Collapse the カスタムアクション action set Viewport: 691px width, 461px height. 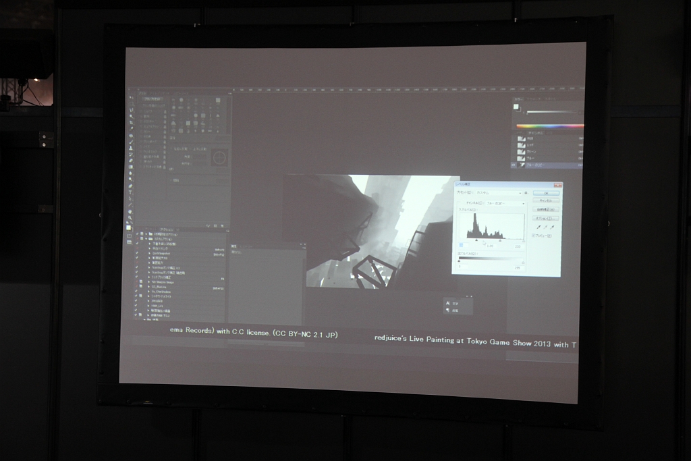146,239
